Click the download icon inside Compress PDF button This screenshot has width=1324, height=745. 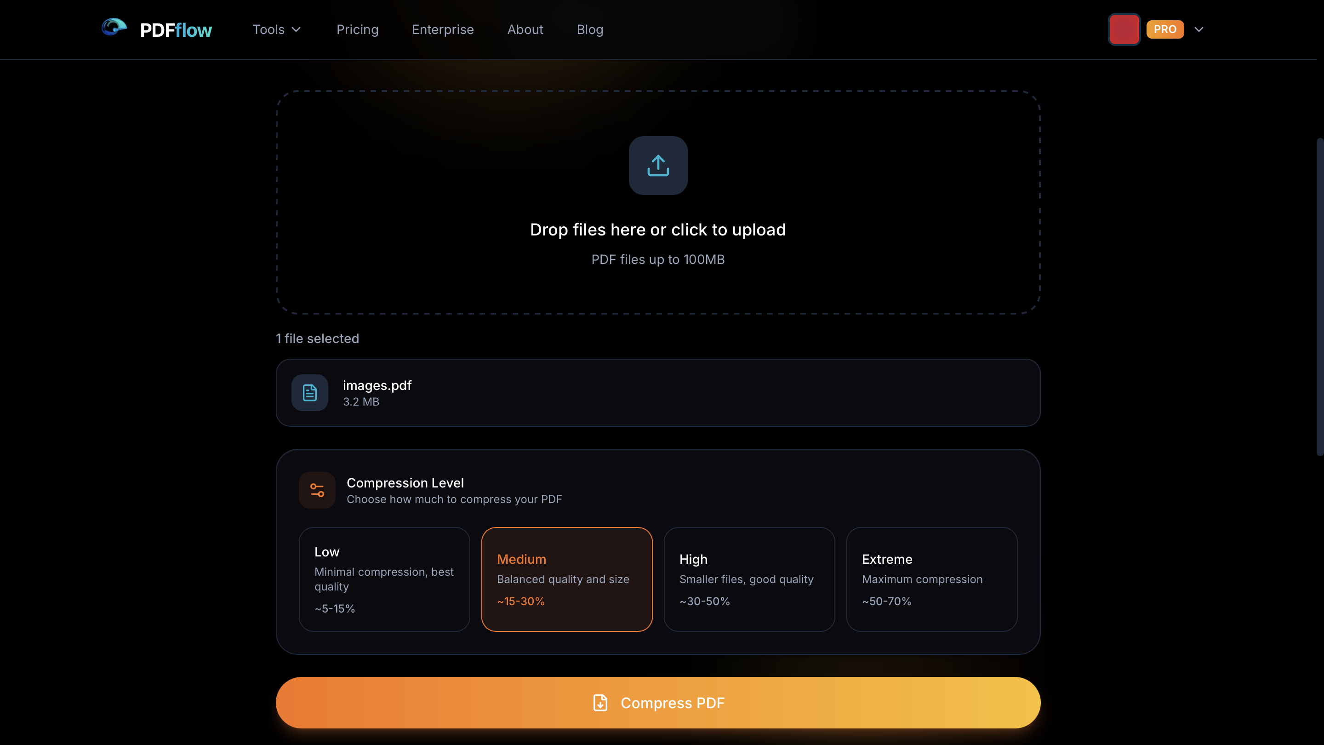tap(600, 702)
